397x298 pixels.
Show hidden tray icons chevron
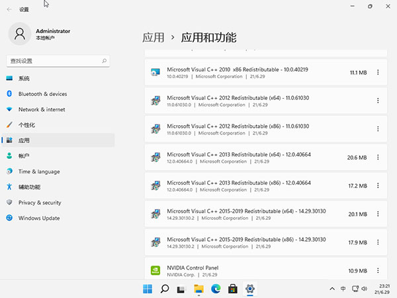tap(332, 289)
